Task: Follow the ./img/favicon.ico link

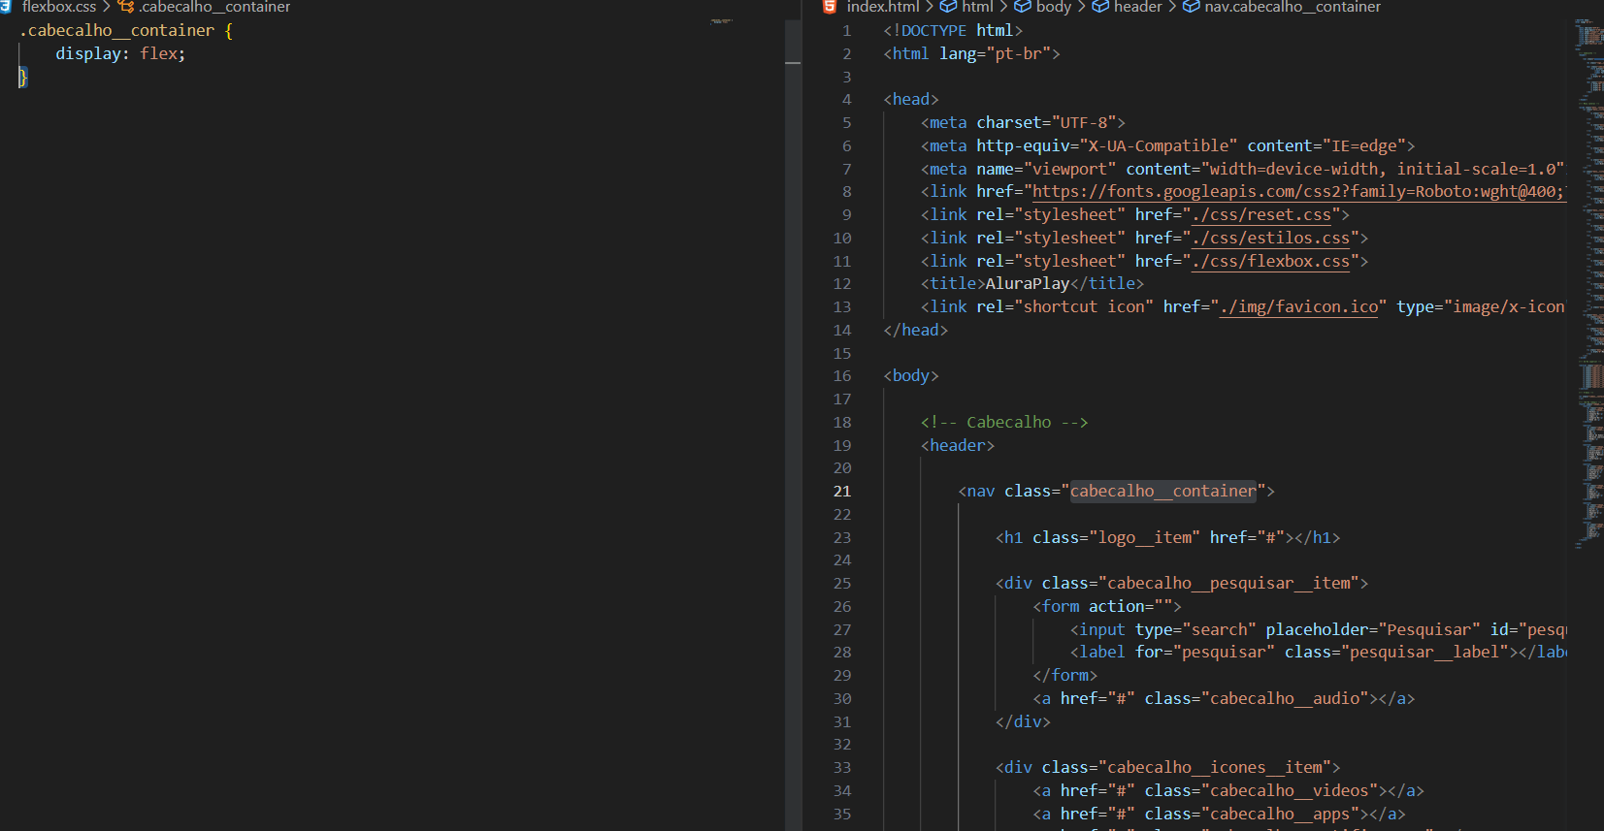Action: [x=1299, y=307]
